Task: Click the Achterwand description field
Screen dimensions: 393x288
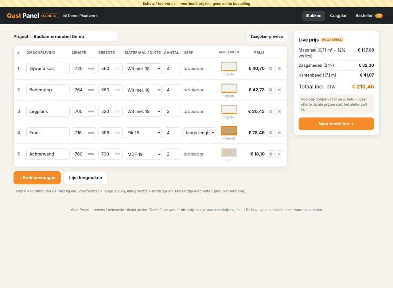Action: 48,154
